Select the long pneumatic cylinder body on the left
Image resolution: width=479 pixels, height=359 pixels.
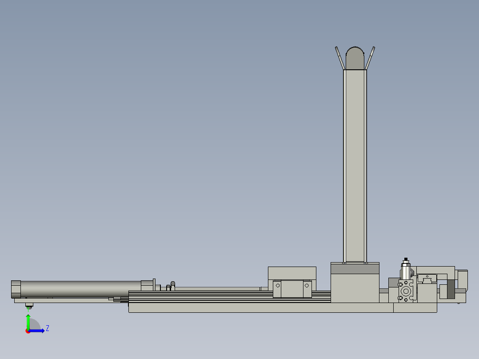pos(81,289)
